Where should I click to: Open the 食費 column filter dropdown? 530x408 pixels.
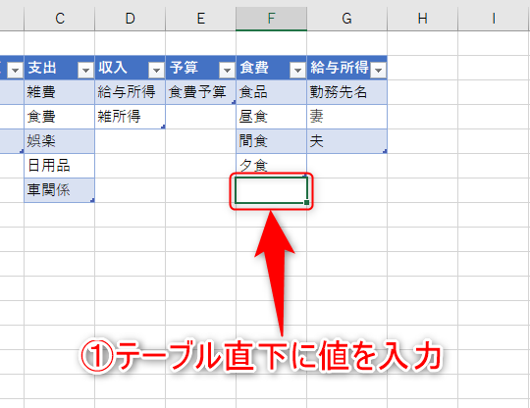tap(297, 71)
